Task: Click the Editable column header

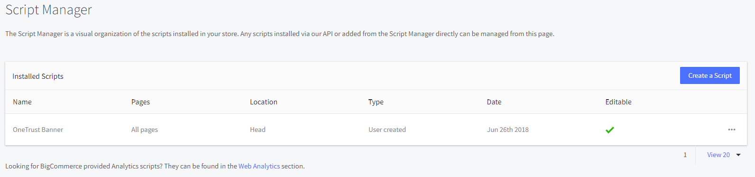Action: 618,102
